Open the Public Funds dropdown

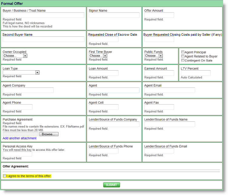153,56
